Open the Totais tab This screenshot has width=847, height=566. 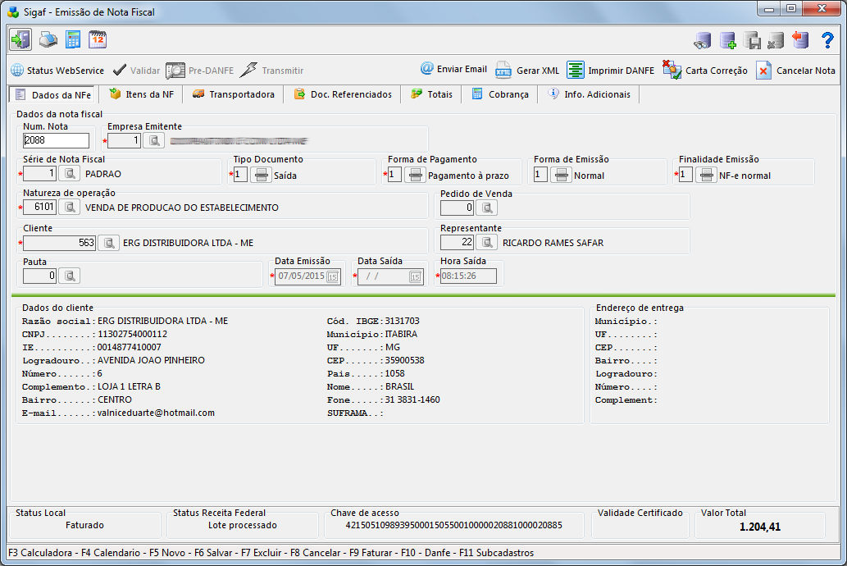point(431,94)
